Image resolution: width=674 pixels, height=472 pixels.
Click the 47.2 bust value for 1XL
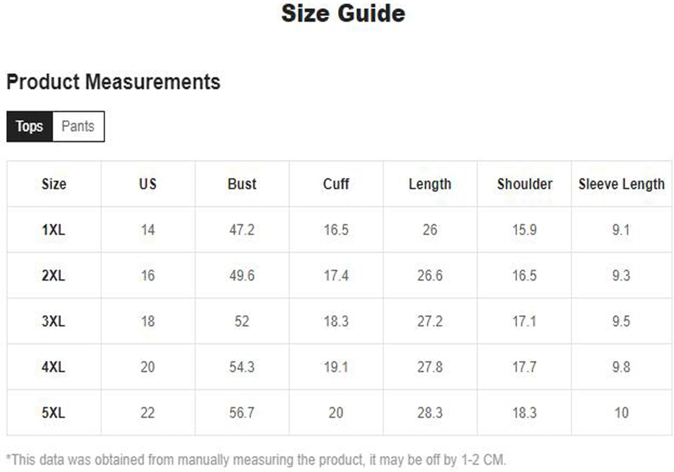(242, 230)
